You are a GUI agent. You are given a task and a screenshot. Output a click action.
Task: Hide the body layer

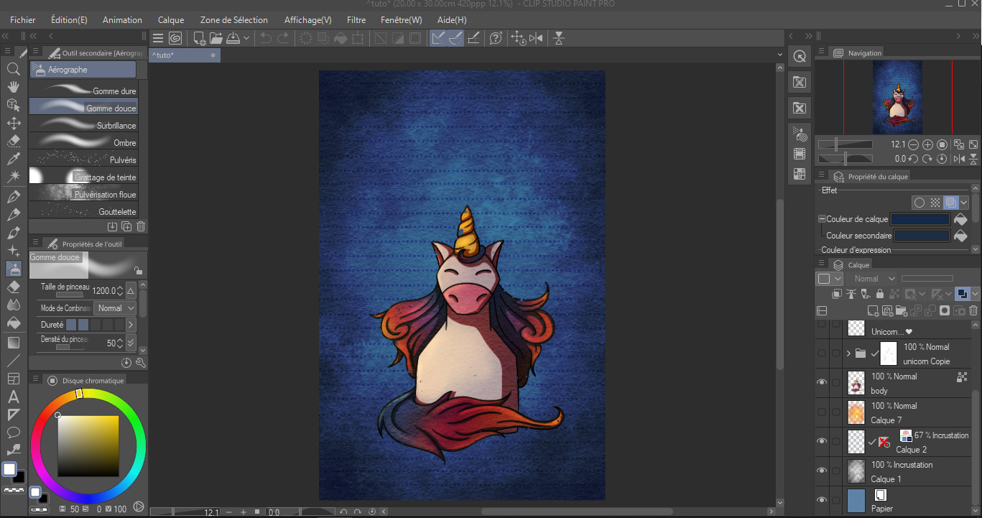tap(821, 381)
